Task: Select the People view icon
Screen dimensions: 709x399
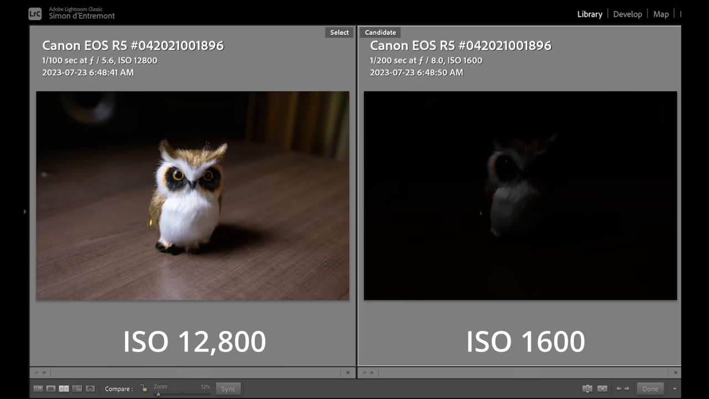Action: click(90, 388)
